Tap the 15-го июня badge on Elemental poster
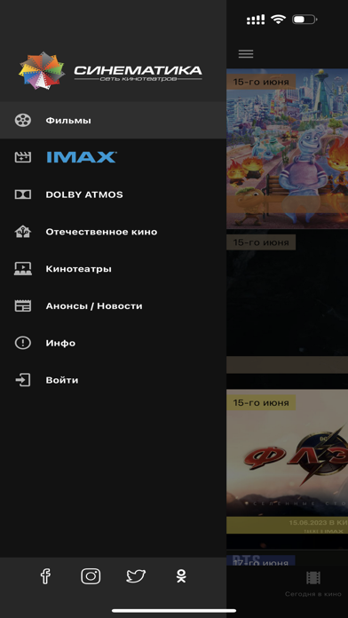The image size is (348, 618). click(261, 82)
